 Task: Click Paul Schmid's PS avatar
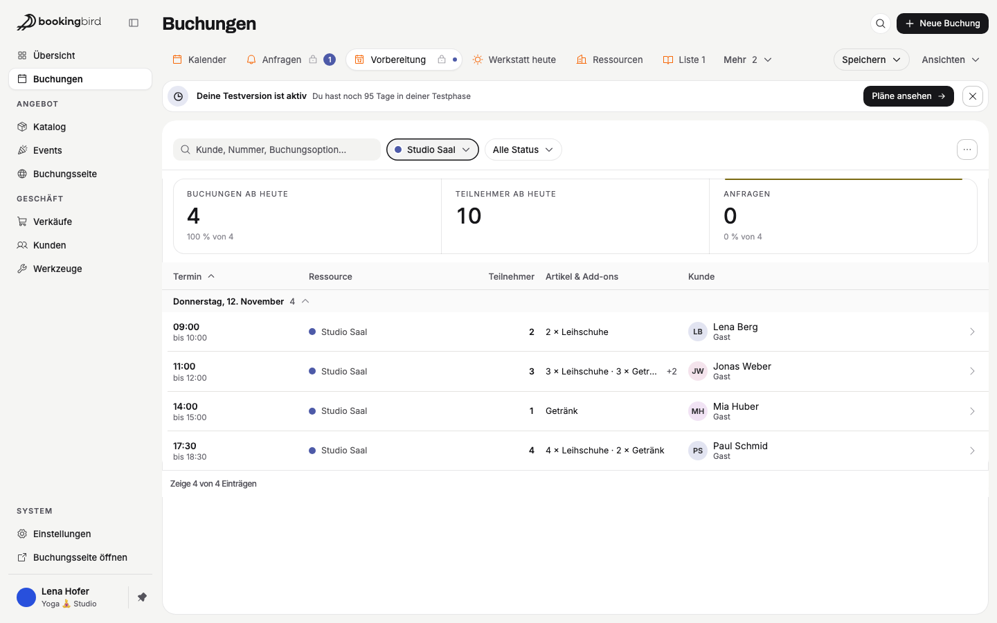698,451
